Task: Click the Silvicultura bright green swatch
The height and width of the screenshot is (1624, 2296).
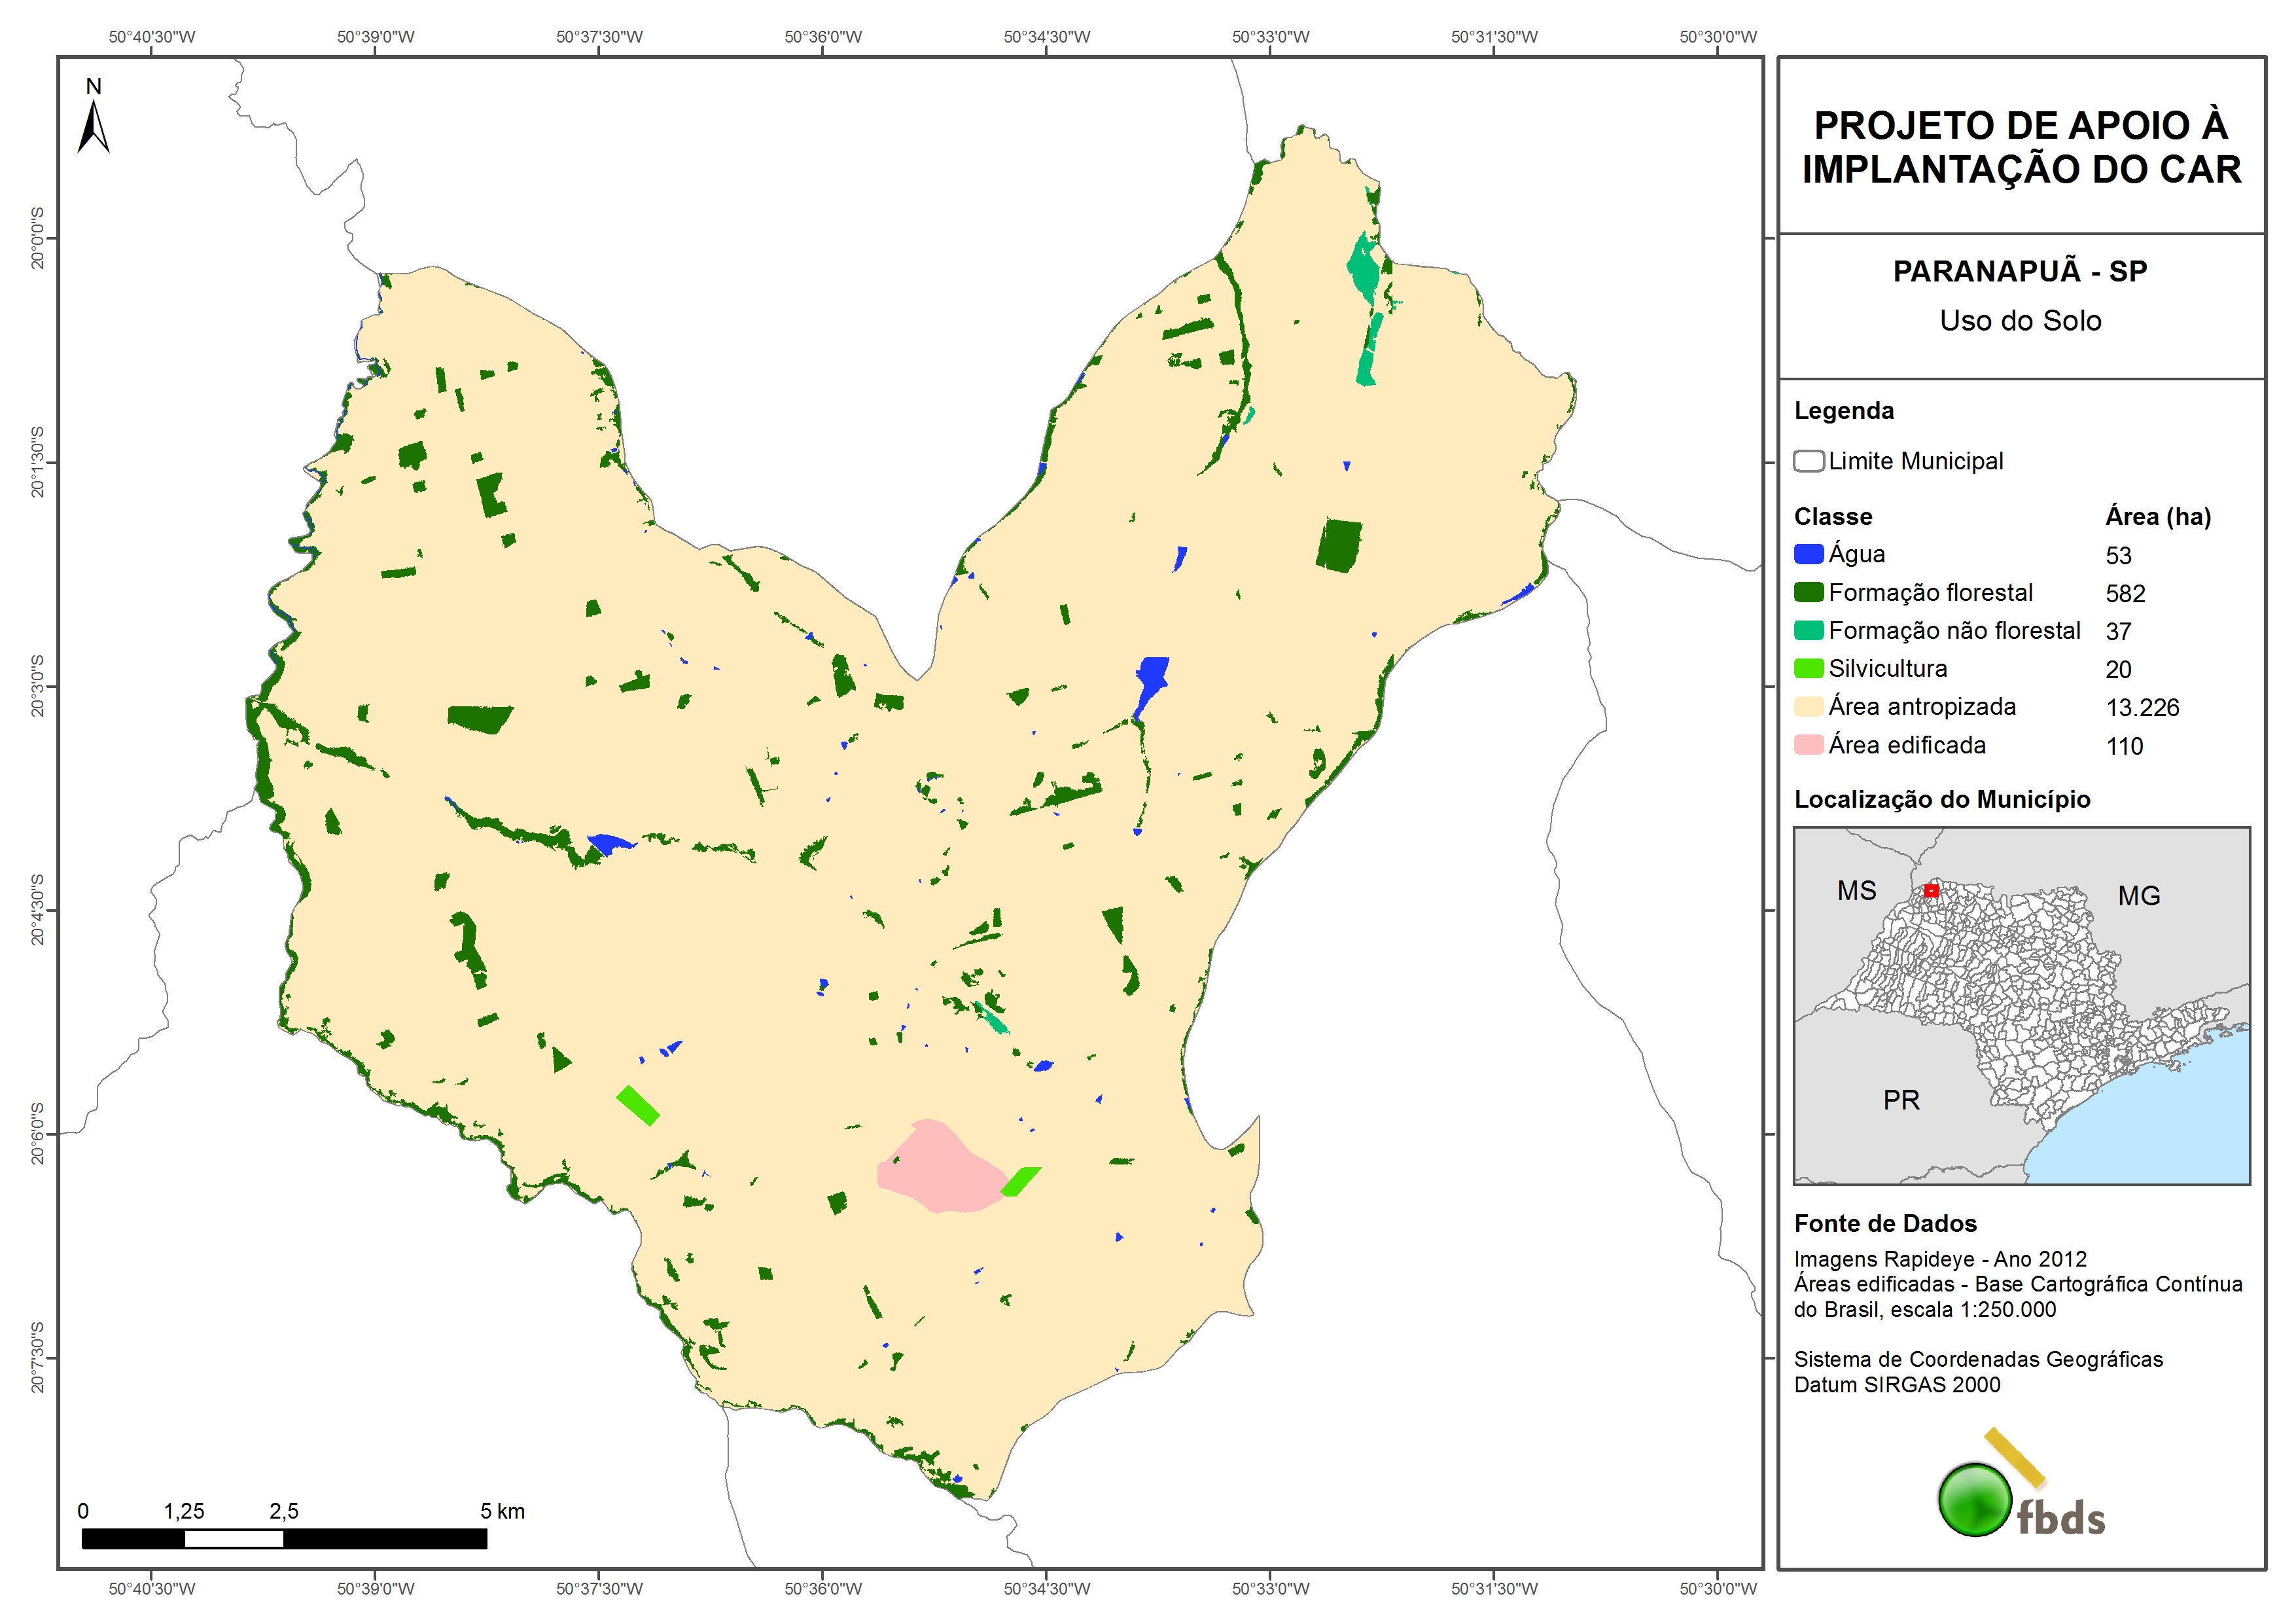Action: (1808, 668)
